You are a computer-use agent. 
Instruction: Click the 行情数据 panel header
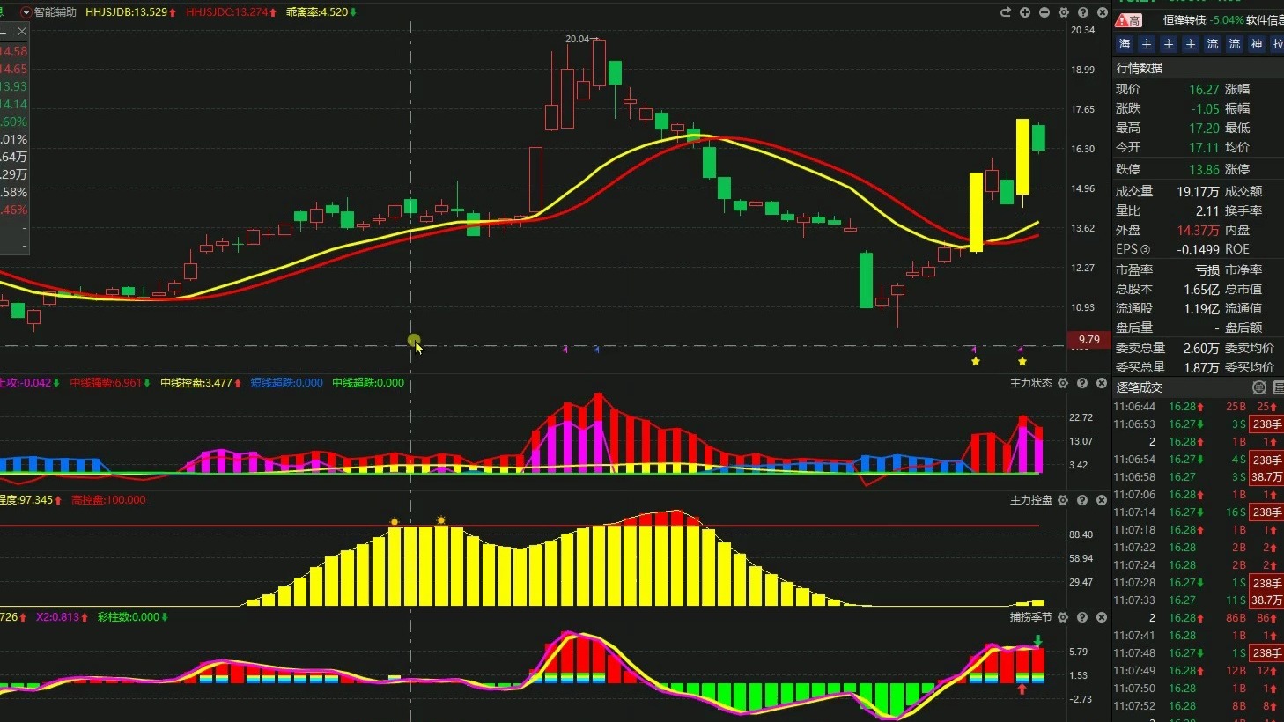[x=1140, y=68]
